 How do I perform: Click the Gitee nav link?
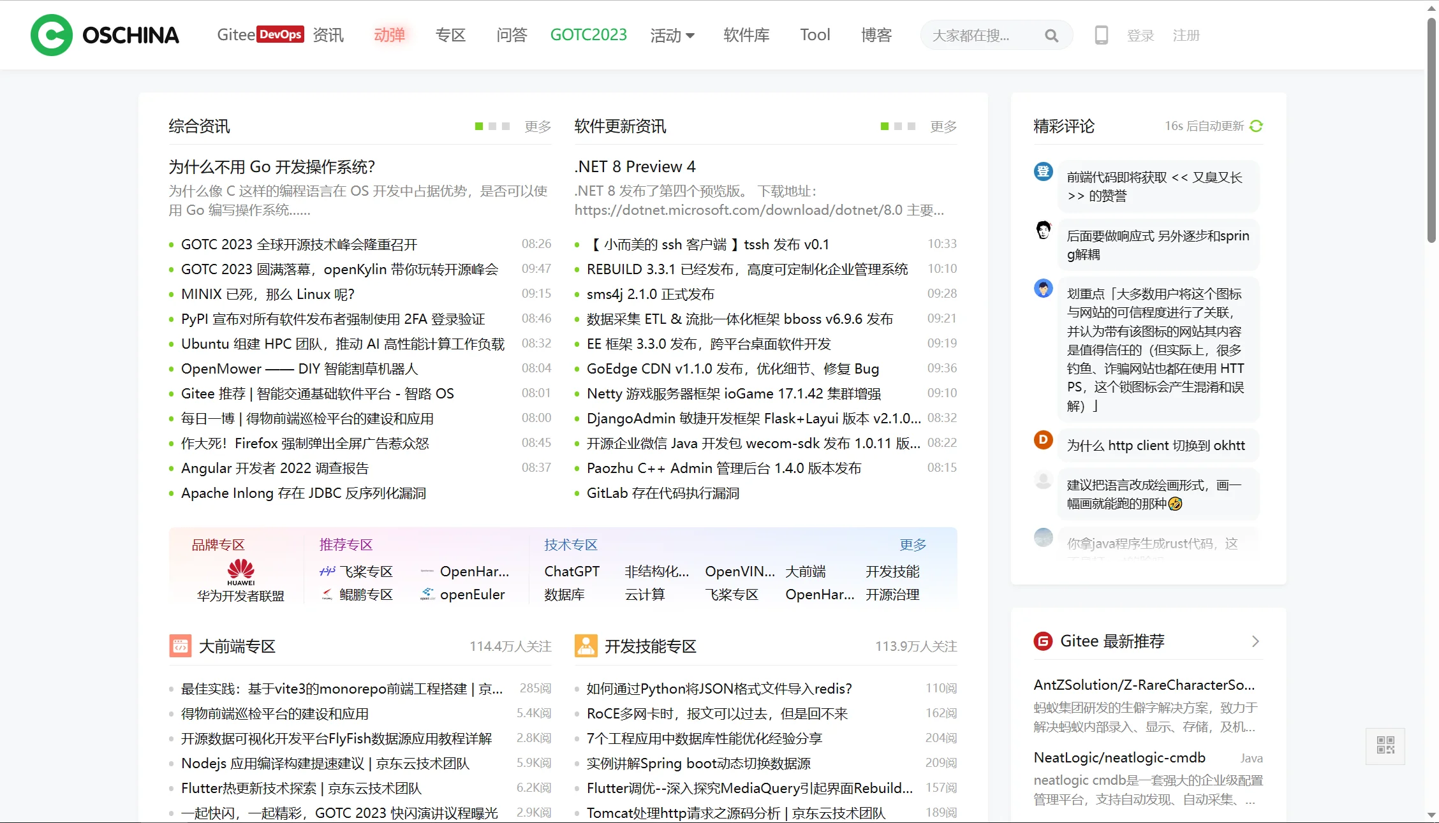pyautogui.click(x=235, y=34)
